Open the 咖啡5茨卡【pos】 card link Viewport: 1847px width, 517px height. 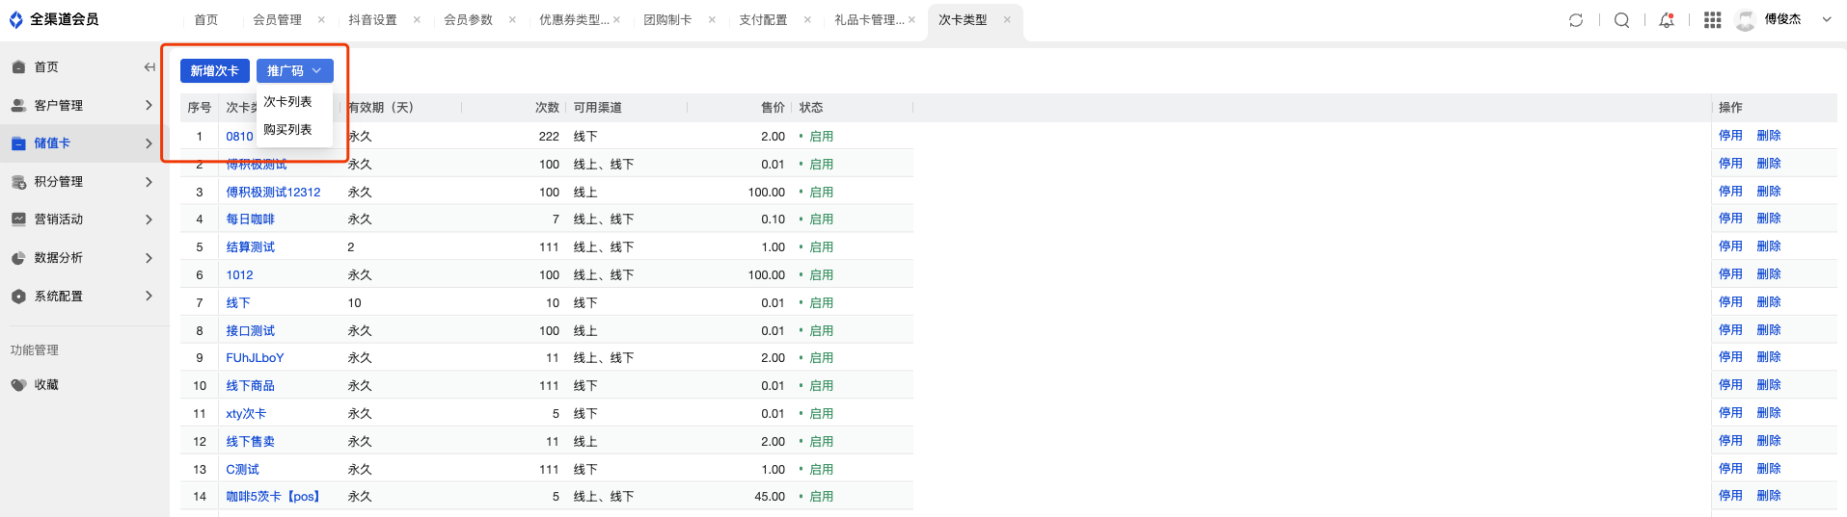point(273,497)
